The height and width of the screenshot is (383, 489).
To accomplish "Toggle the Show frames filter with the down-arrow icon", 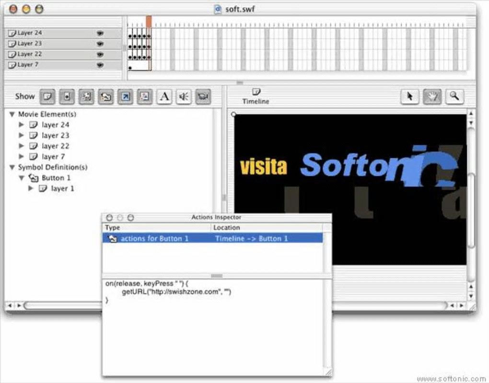I will pyautogui.click(x=67, y=97).
